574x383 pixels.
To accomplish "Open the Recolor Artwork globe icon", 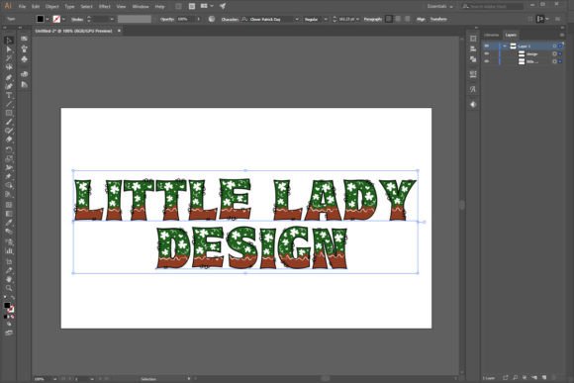I will (x=212, y=19).
